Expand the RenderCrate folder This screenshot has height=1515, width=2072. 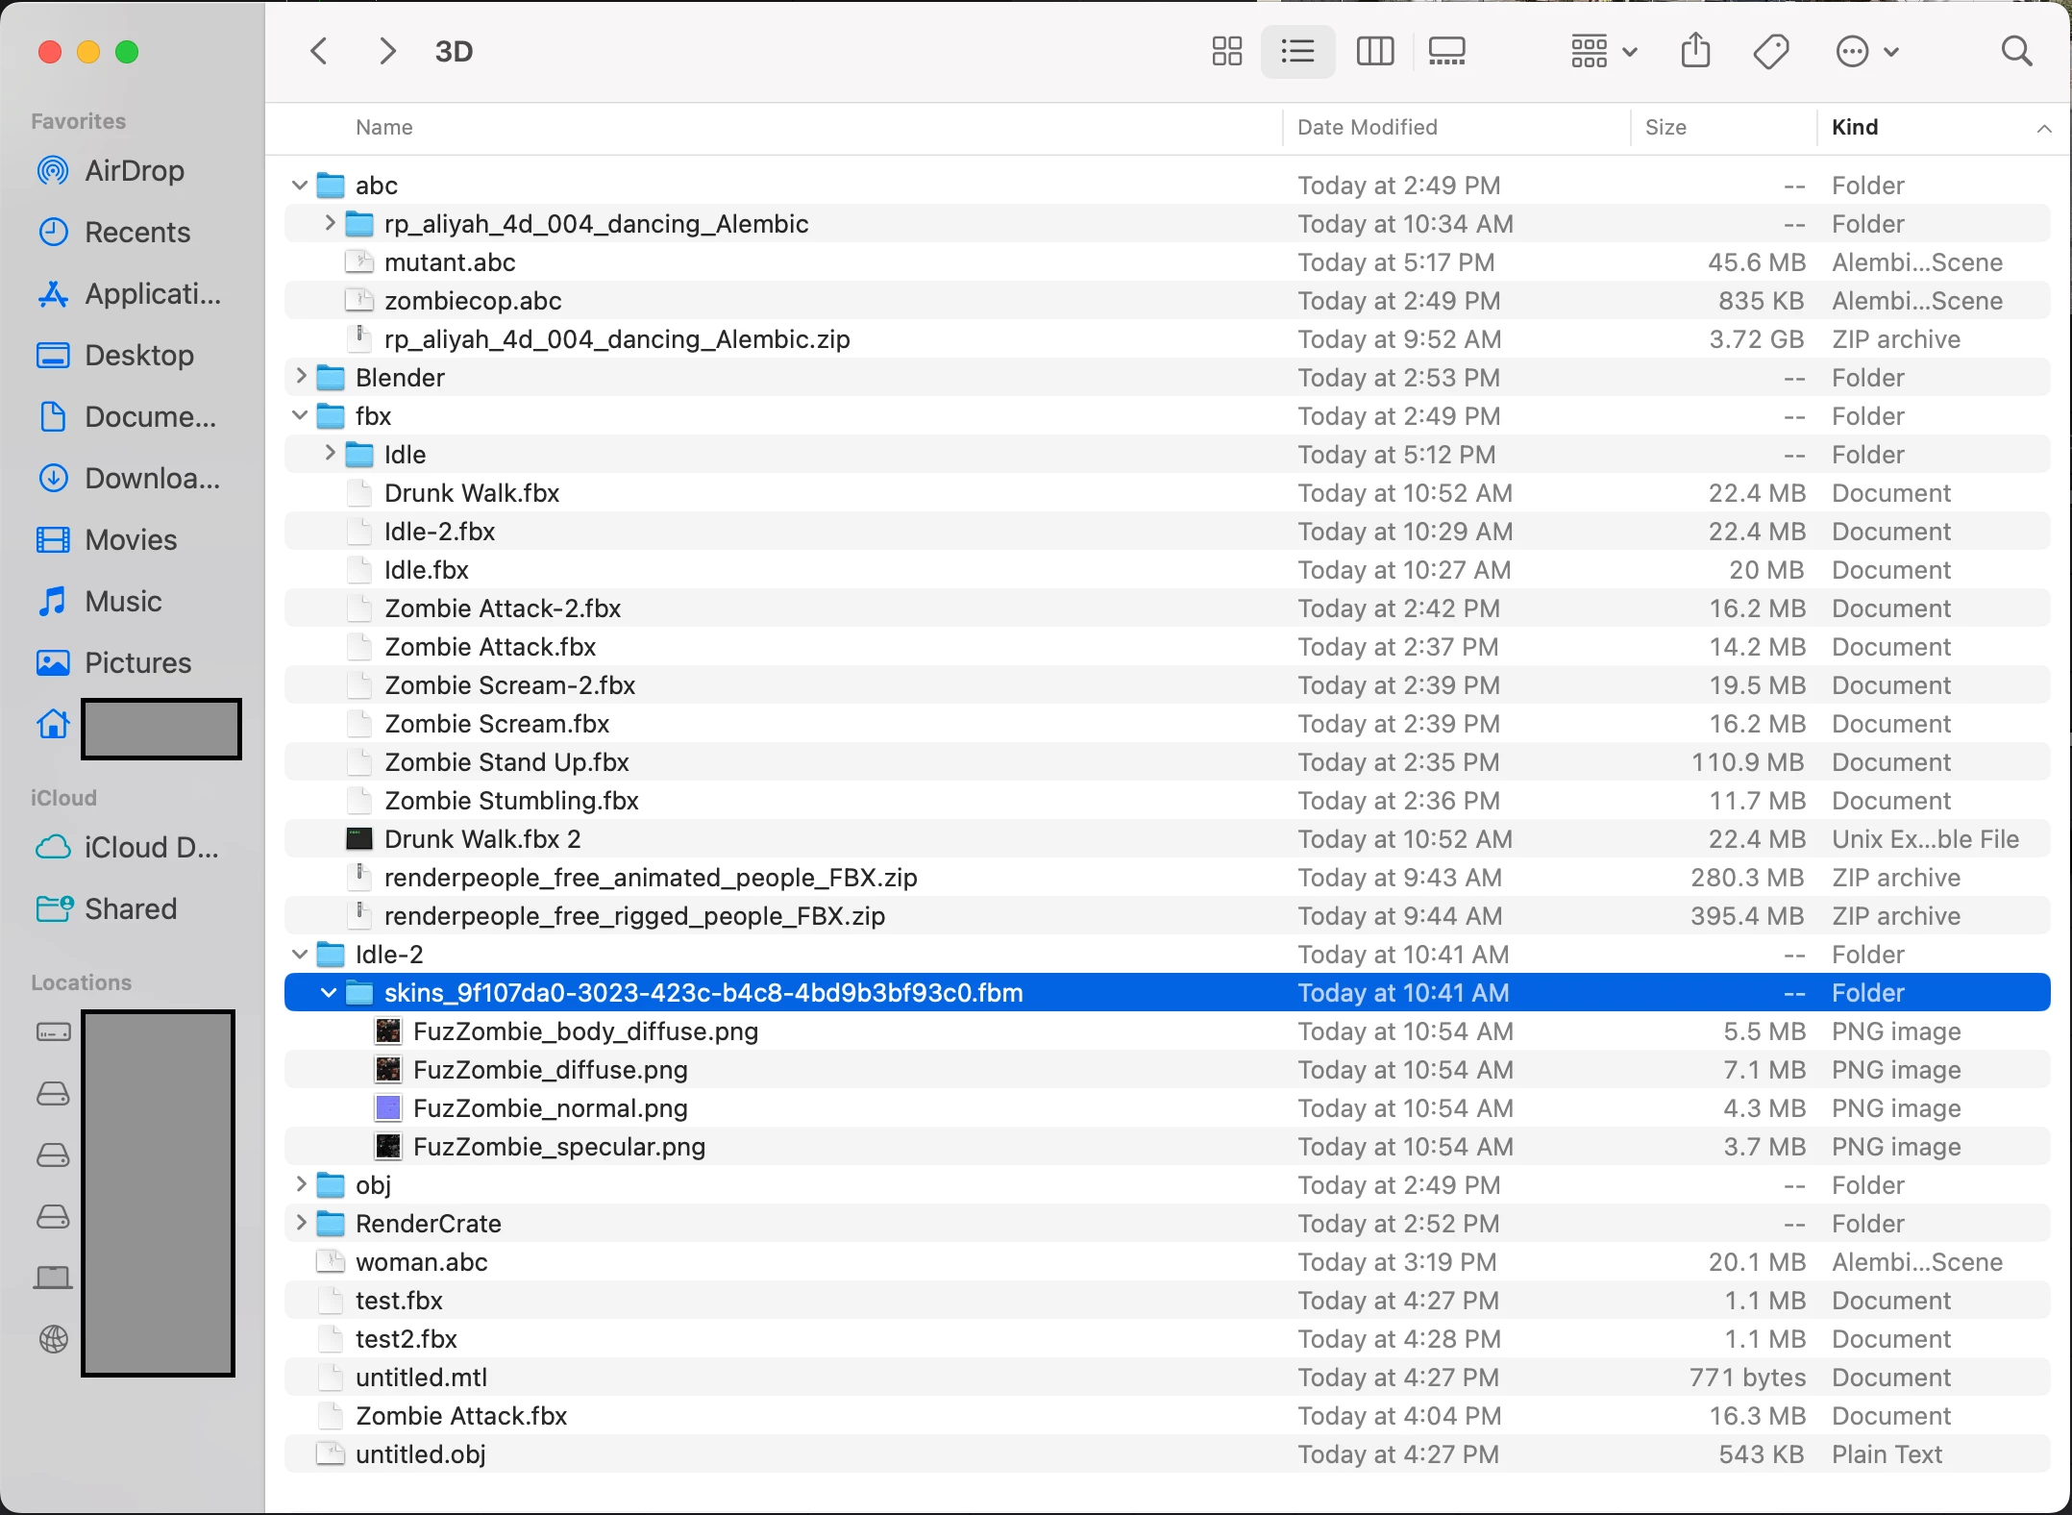[300, 1223]
